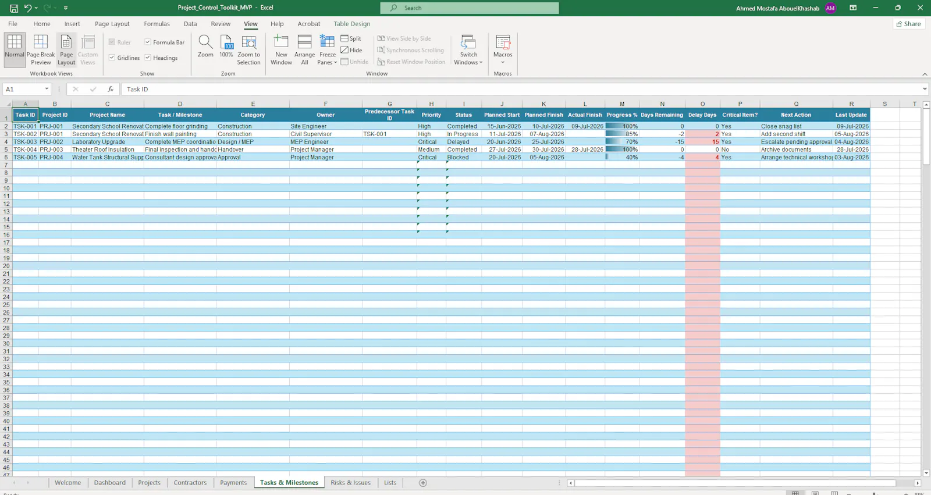The image size is (931, 495).
Task: Switch to Page Break Preview
Action: click(x=41, y=49)
